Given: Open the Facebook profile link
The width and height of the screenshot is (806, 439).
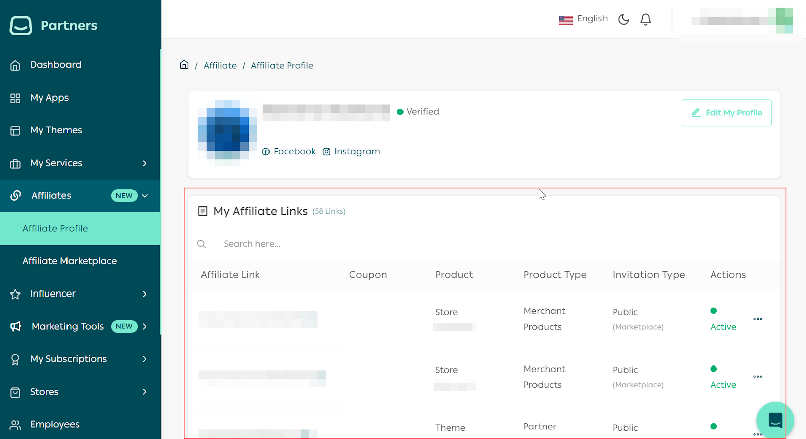Looking at the screenshot, I should click(x=289, y=152).
